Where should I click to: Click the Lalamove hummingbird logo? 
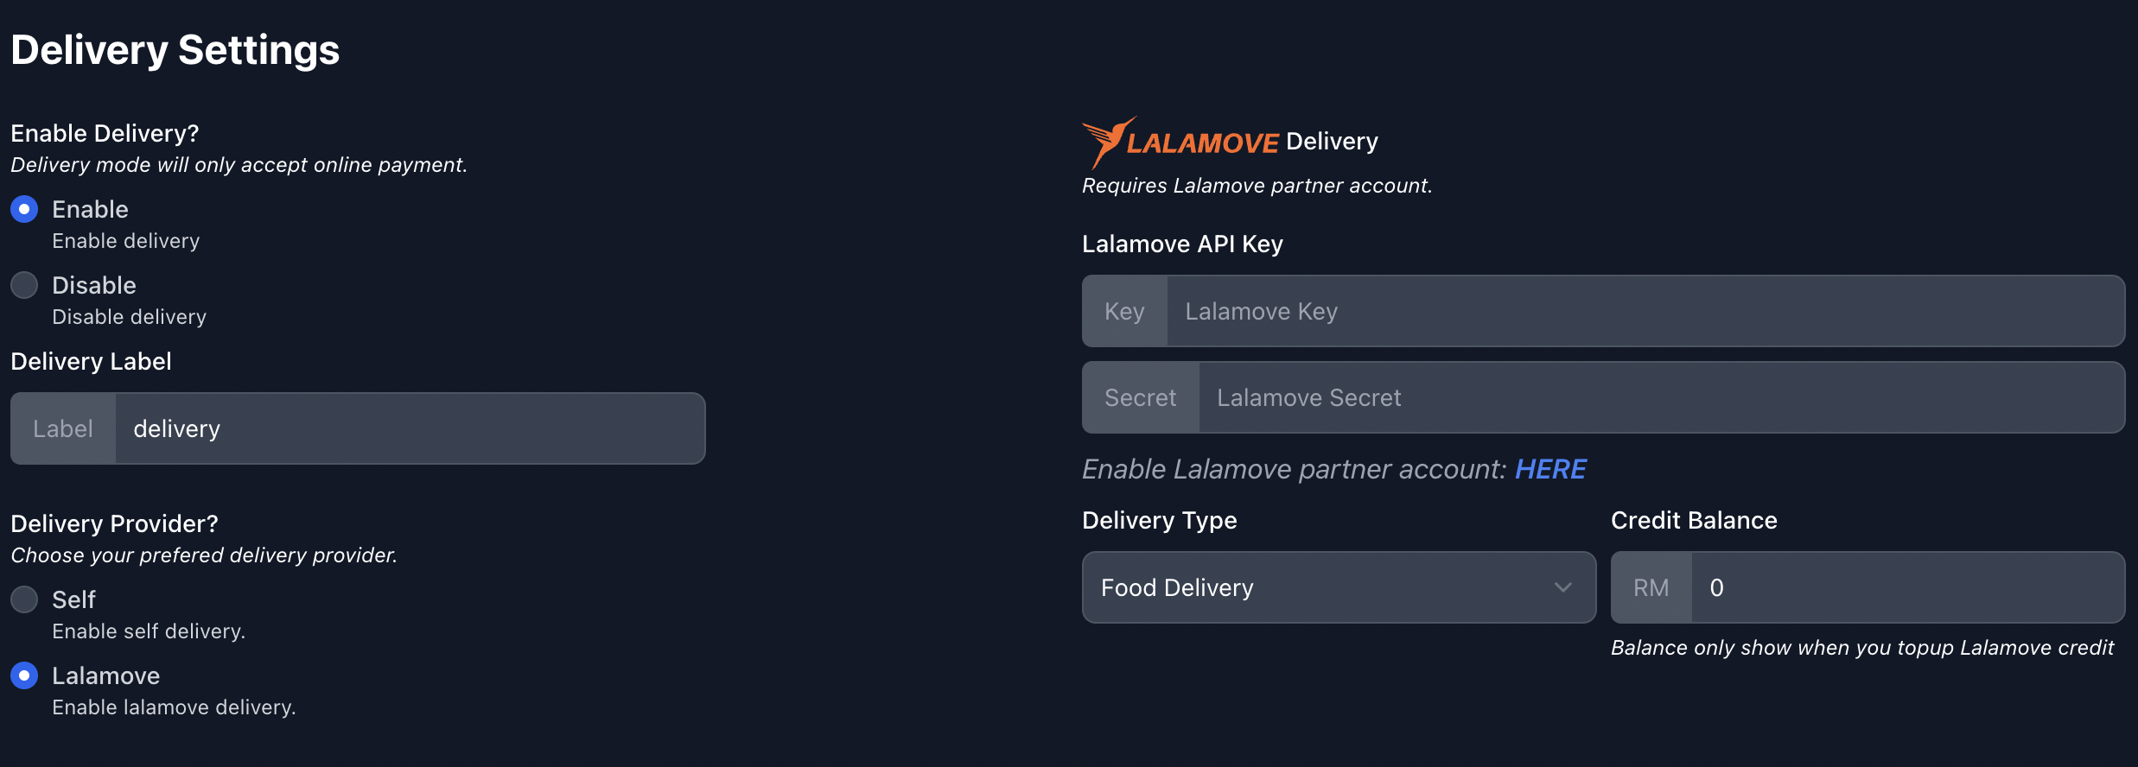(x=1109, y=138)
